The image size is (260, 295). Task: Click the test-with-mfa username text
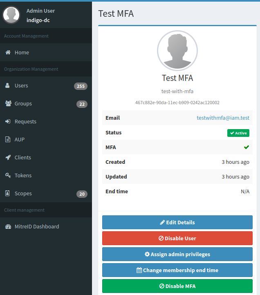pyautogui.click(x=177, y=91)
